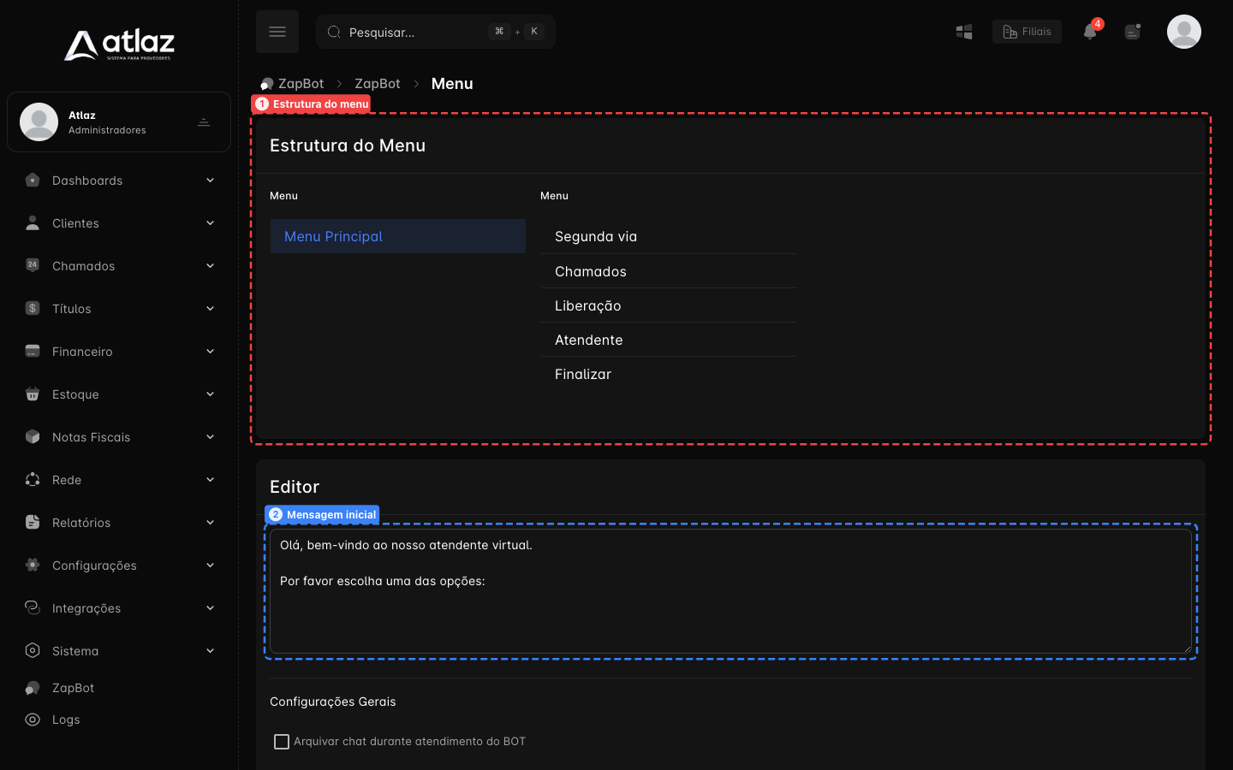
Task: Open ZapBot in the sidebar
Action: tap(73, 688)
